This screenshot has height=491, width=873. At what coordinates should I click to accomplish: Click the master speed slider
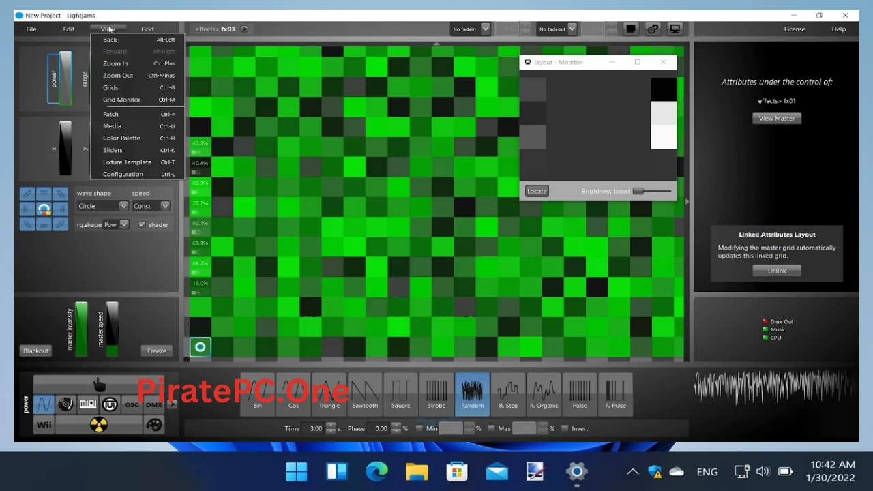(112, 329)
